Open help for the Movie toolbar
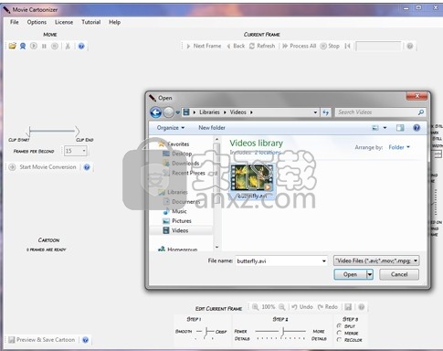The image size is (443, 351). pos(81,46)
